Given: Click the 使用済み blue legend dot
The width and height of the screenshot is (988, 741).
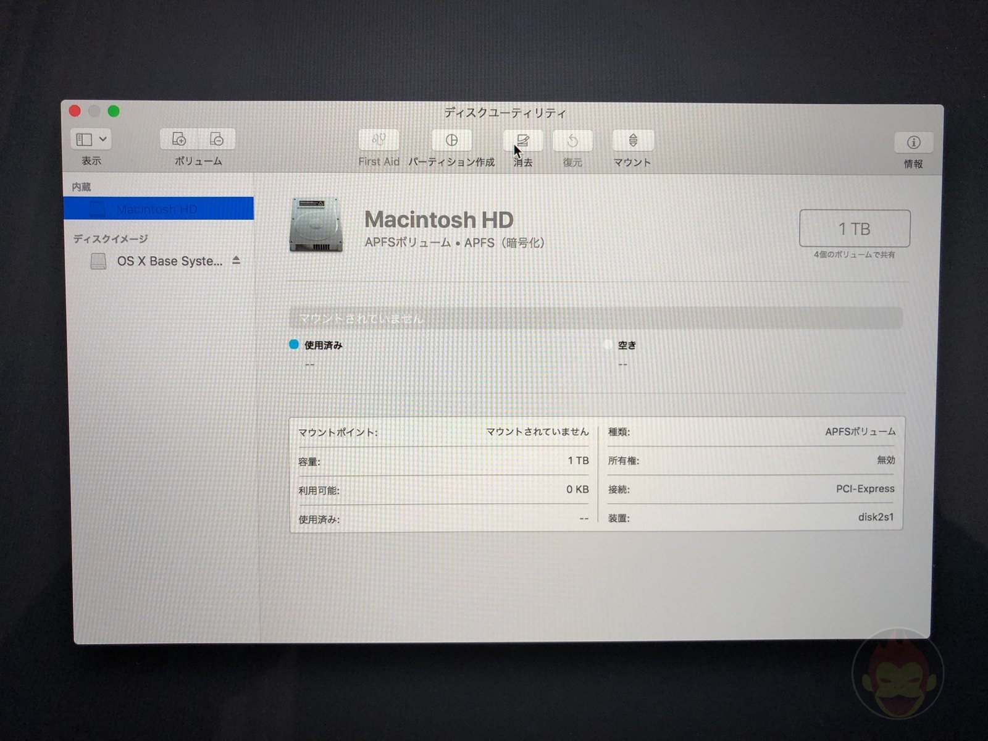Looking at the screenshot, I should (x=294, y=345).
